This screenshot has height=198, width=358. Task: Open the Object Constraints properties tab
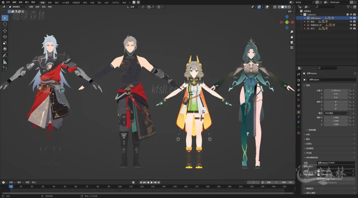click(299, 122)
